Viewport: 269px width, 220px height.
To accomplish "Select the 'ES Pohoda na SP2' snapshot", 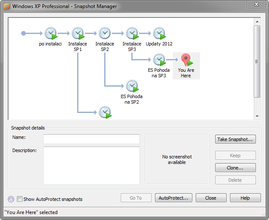I will (x=132, y=86).
